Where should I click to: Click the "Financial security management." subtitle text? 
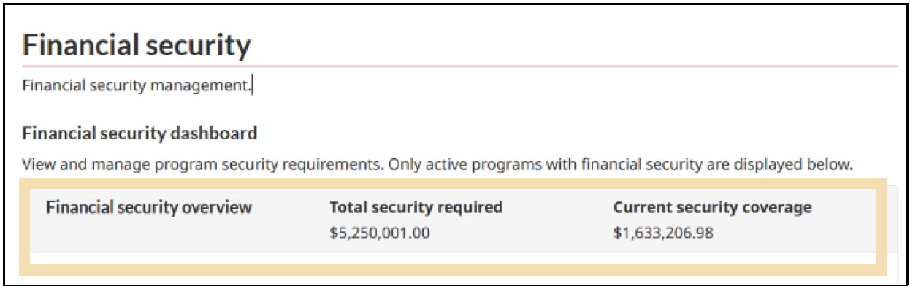point(137,85)
